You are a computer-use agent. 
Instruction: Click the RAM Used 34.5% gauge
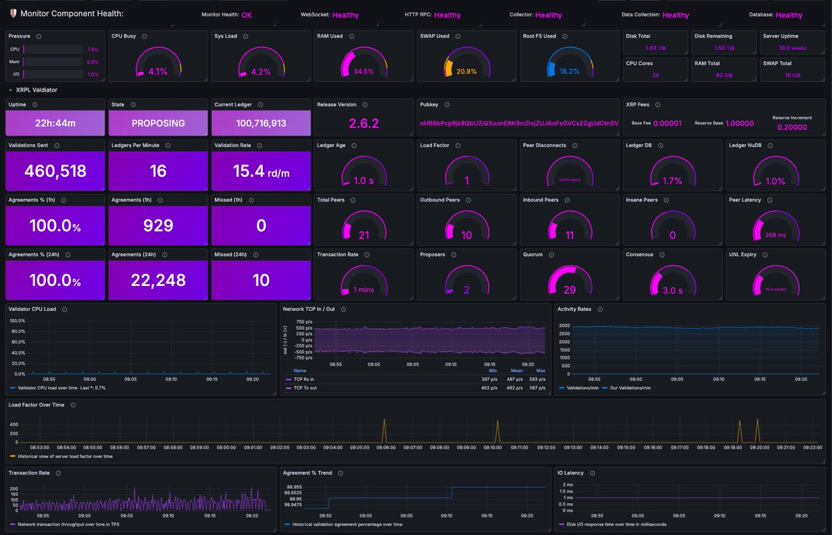click(x=363, y=62)
